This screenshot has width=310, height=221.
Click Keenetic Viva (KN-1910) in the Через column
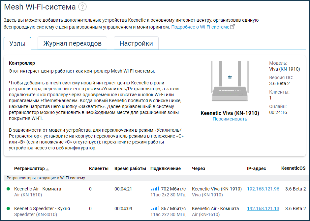click(217, 189)
